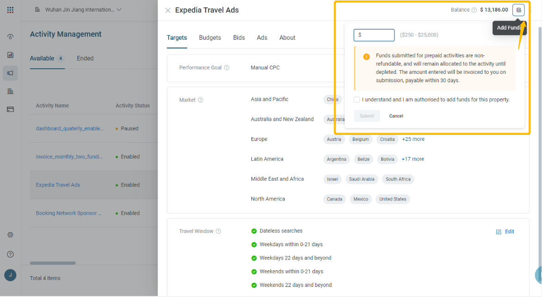Click the Activity Name column header
The height and width of the screenshot is (297, 542).
pyautogui.click(x=52, y=106)
